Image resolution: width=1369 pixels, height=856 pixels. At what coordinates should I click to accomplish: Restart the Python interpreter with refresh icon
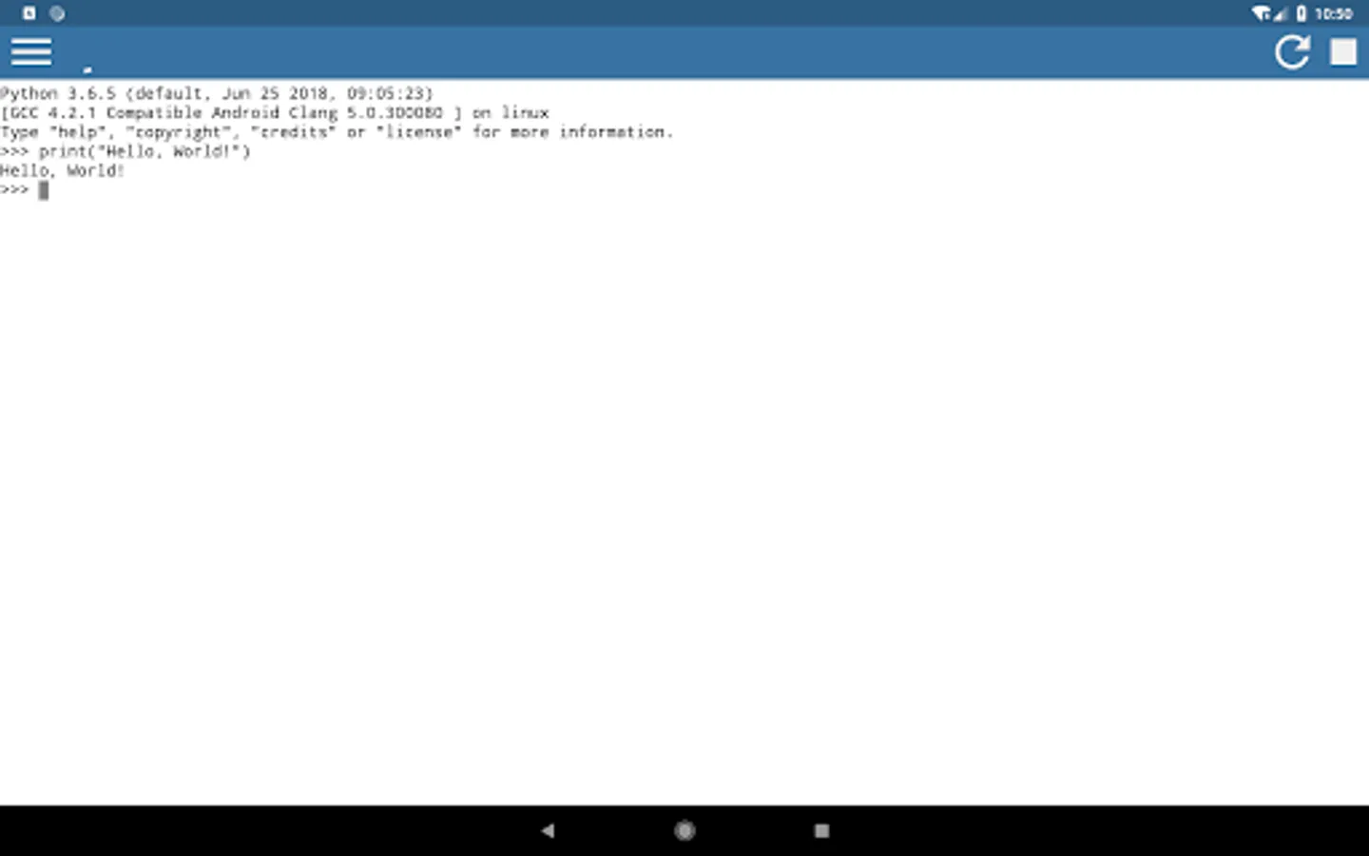coord(1292,52)
